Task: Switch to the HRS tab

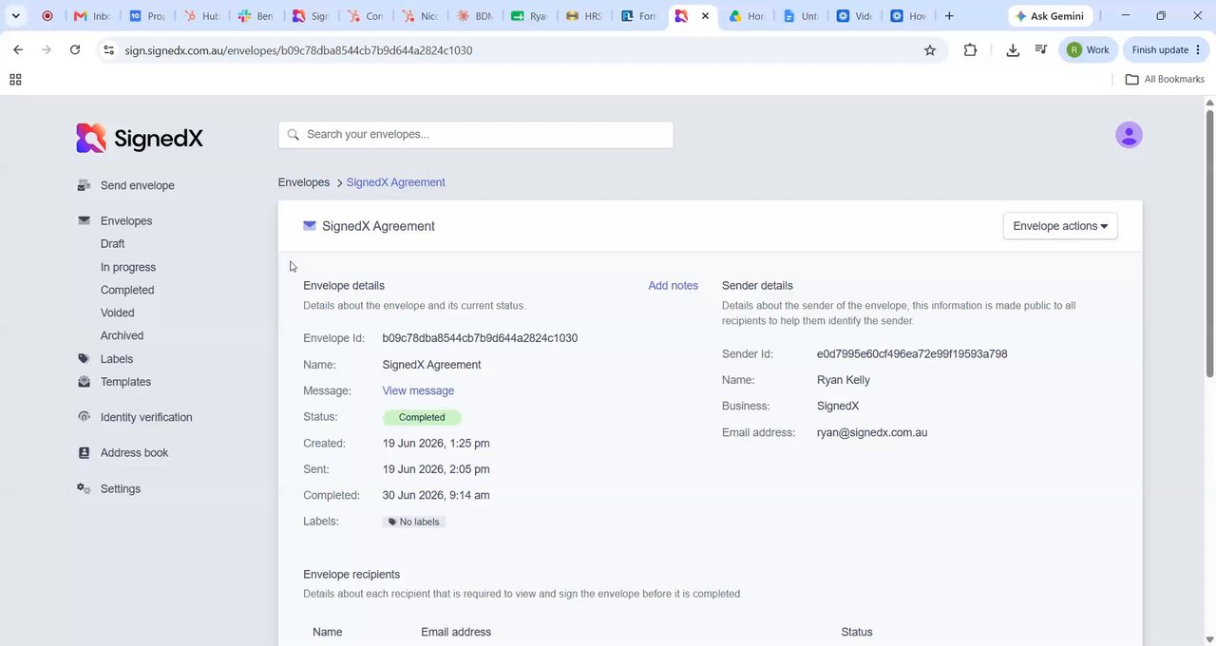Action: (x=584, y=16)
